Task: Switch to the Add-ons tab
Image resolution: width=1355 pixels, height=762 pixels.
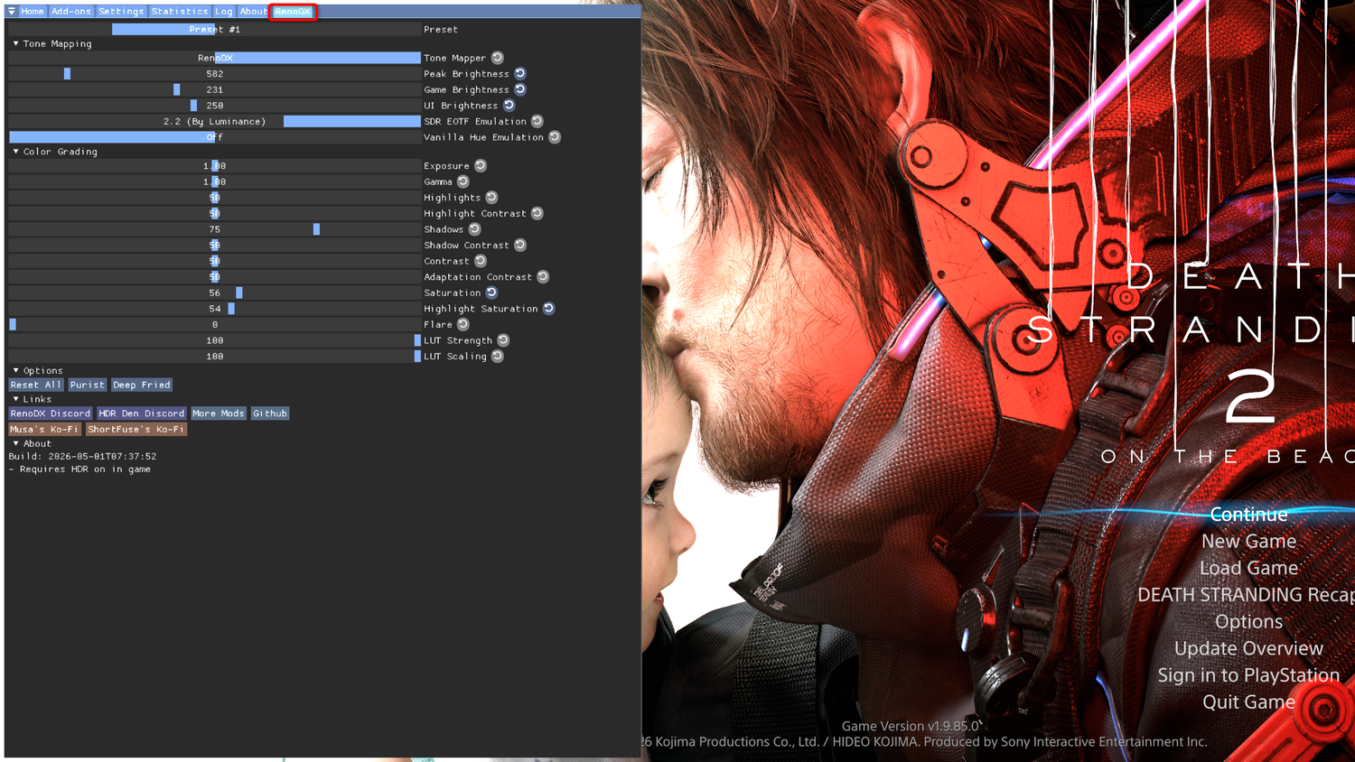Action: pos(71,12)
